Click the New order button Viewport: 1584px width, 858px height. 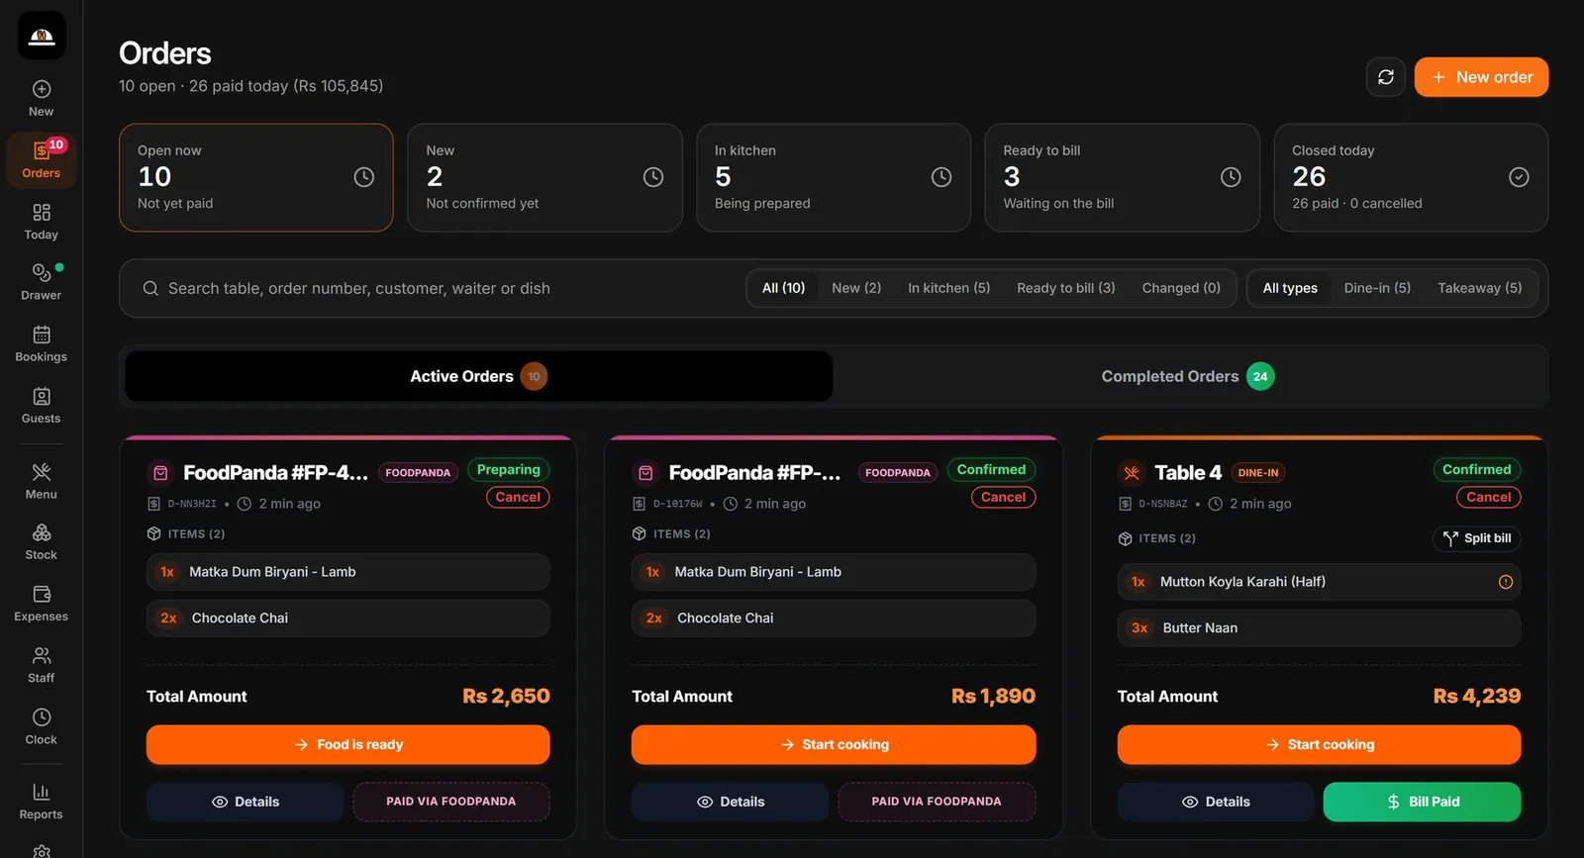pyautogui.click(x=1481, y=77)
